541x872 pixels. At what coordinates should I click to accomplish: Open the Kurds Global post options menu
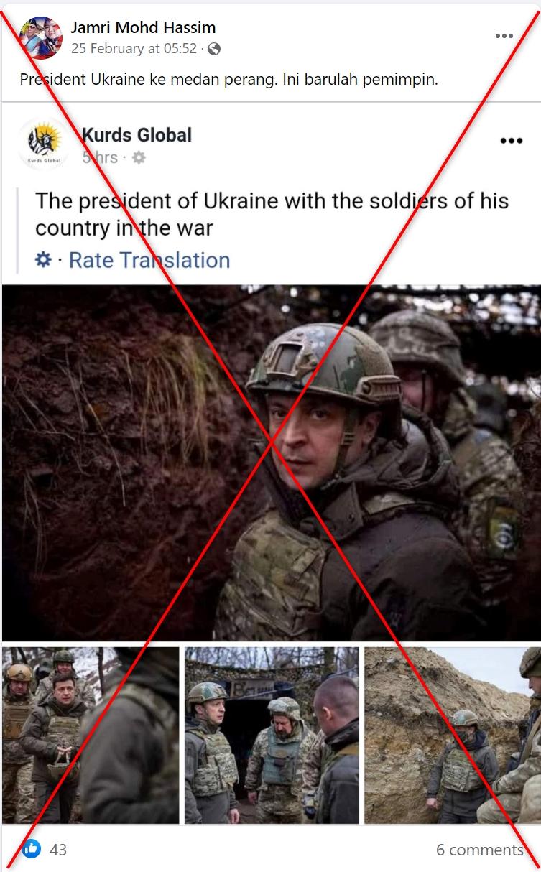(511, 141)
